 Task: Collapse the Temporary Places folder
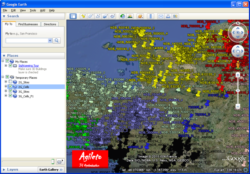pos(3,77)
